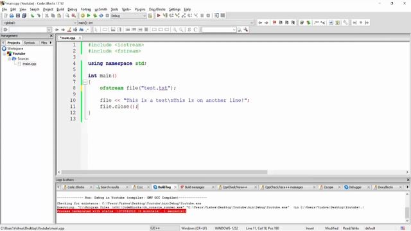Open the Debug build target dropdown

coord(128,15)
